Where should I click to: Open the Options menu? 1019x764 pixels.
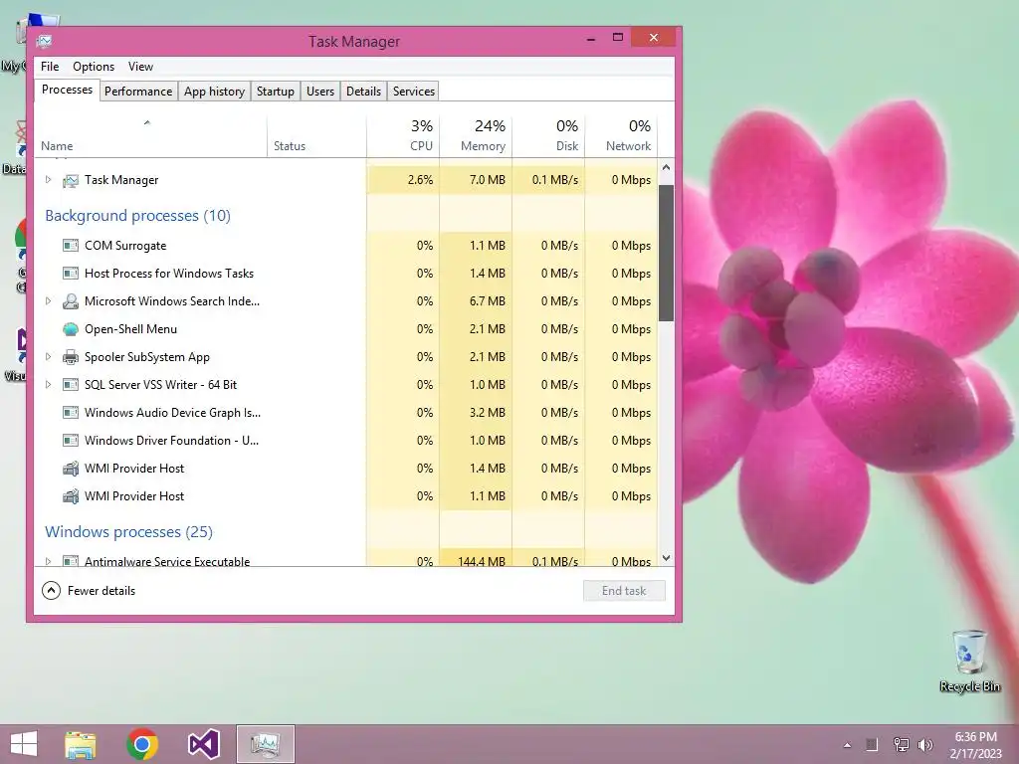coord(94,67)
